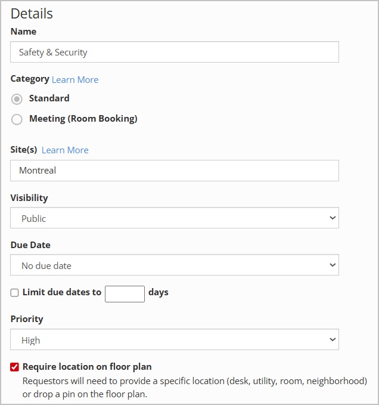Click the "Standard" label text
Screen dimensions: 379x405
(49, 98)
